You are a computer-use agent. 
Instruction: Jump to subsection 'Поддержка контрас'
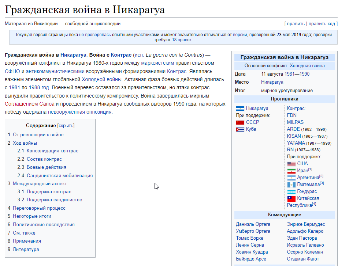[49, 192]
